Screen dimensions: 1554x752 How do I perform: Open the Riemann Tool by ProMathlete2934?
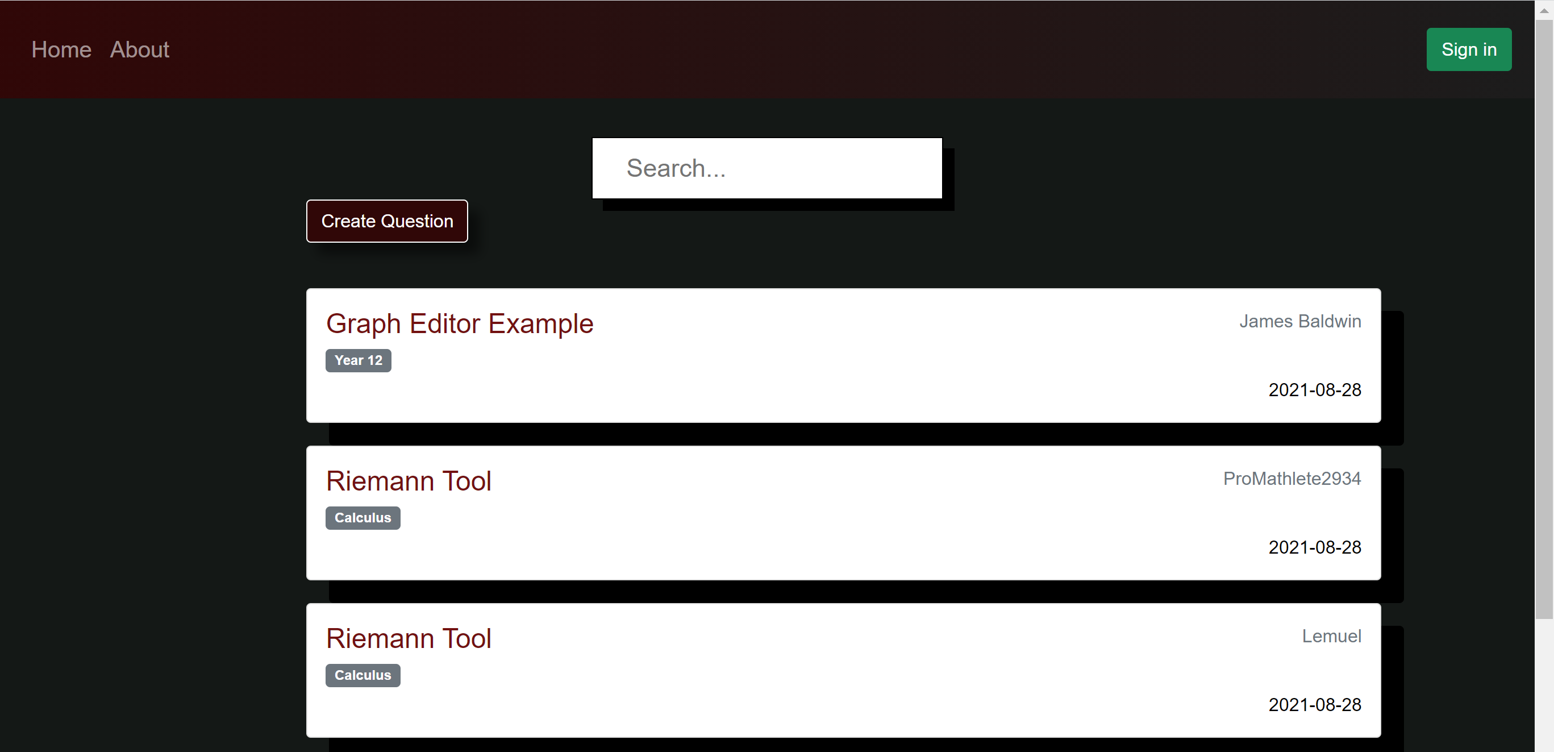tap(409, 481)
